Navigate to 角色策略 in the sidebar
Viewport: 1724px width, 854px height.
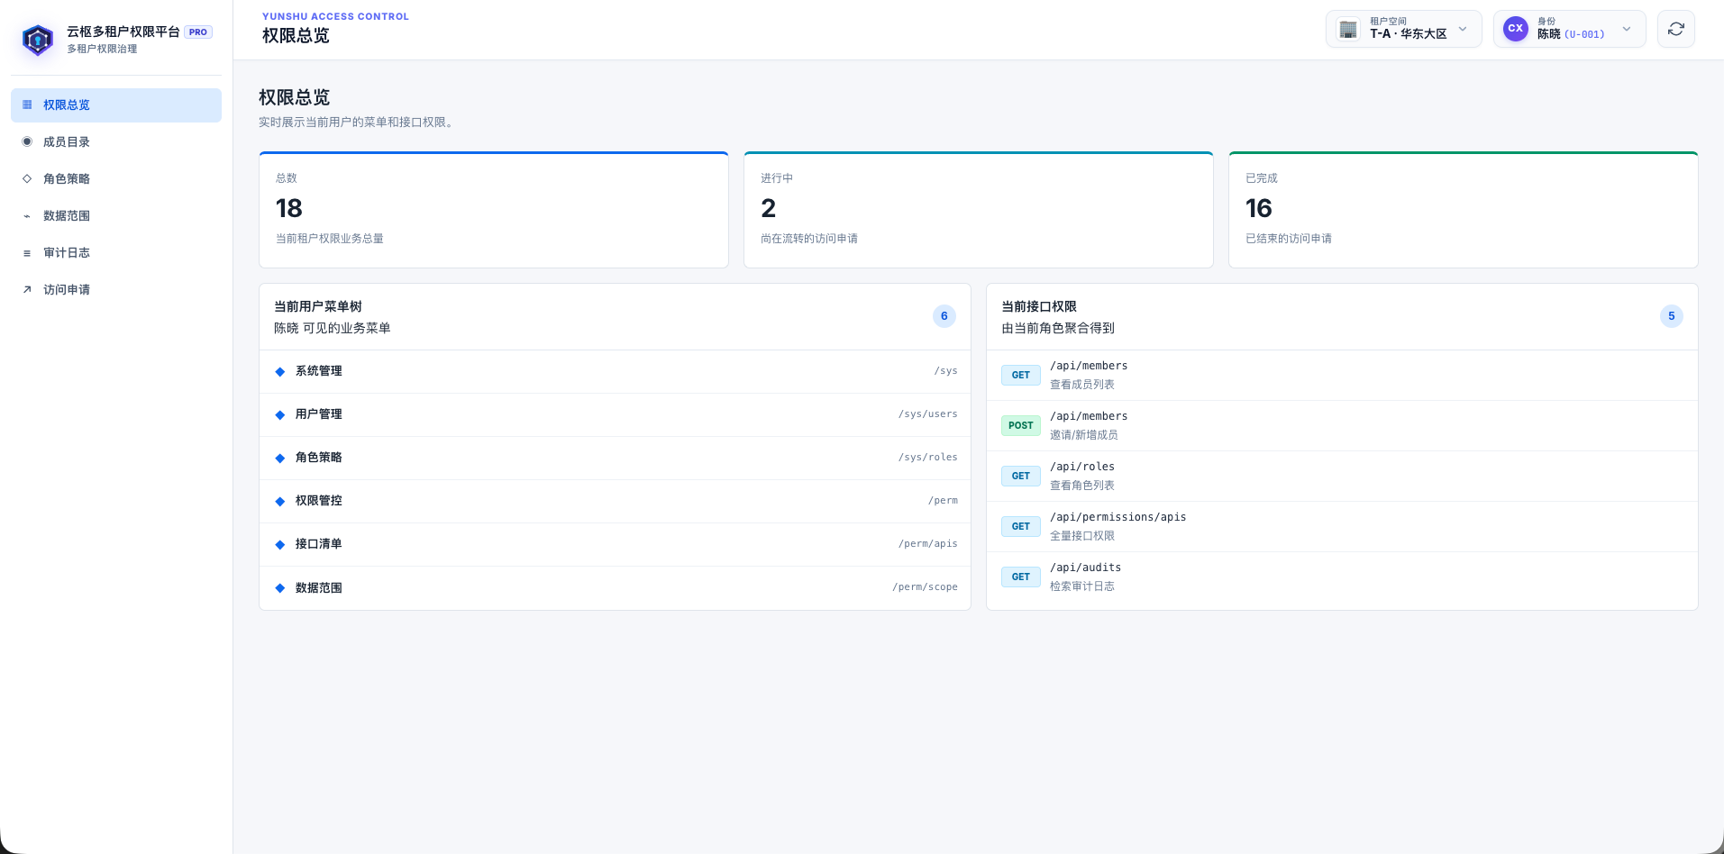point(116,178)
